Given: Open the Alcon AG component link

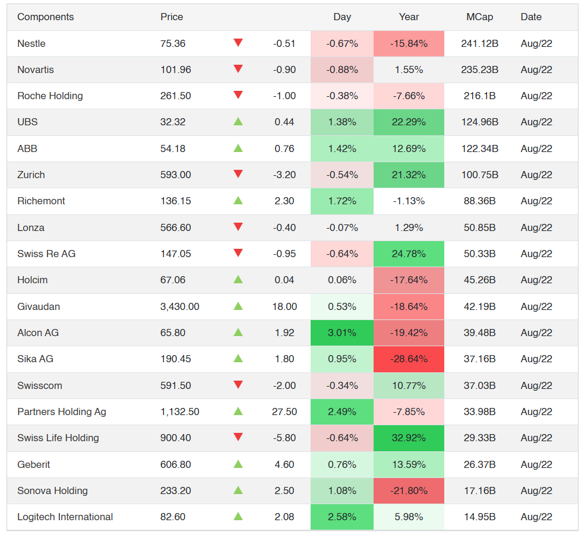Looking at the screenshot, I should [x=38, y=333].
